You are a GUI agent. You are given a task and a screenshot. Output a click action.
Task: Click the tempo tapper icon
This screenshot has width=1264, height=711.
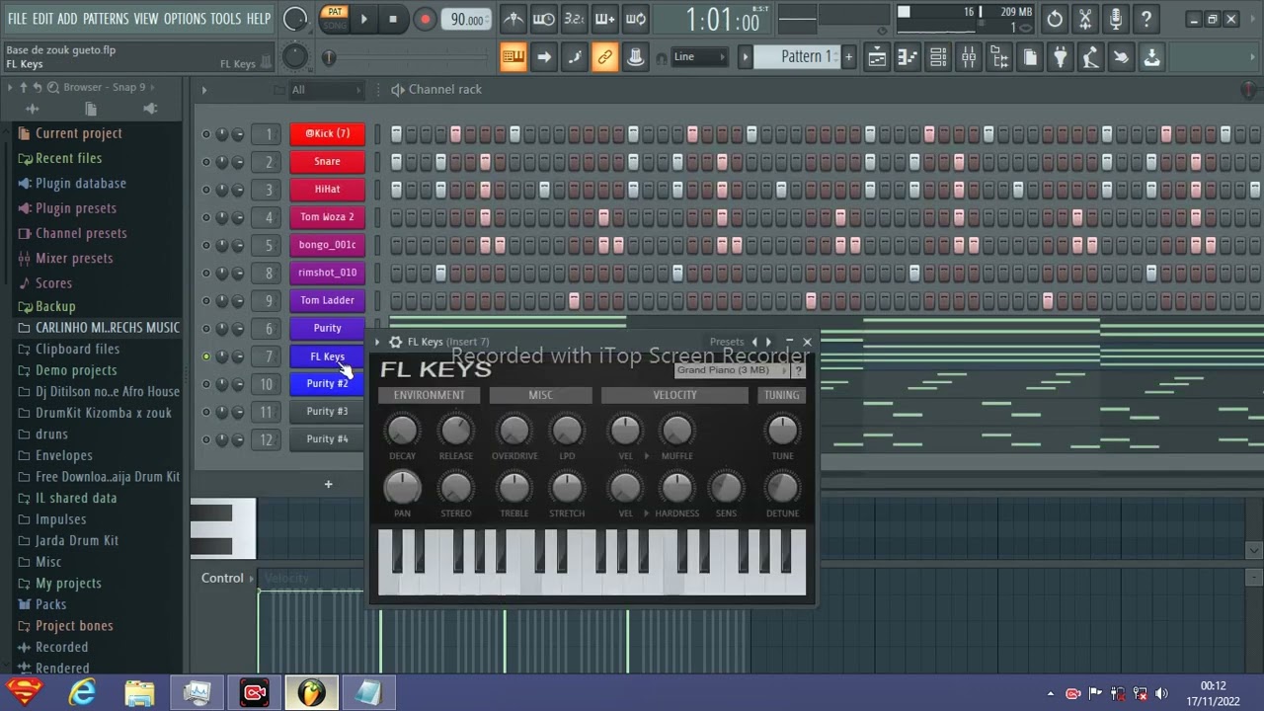(1090, 57)
